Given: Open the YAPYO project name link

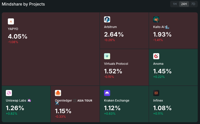Looking at the screenshot, I should pos(13,29).
